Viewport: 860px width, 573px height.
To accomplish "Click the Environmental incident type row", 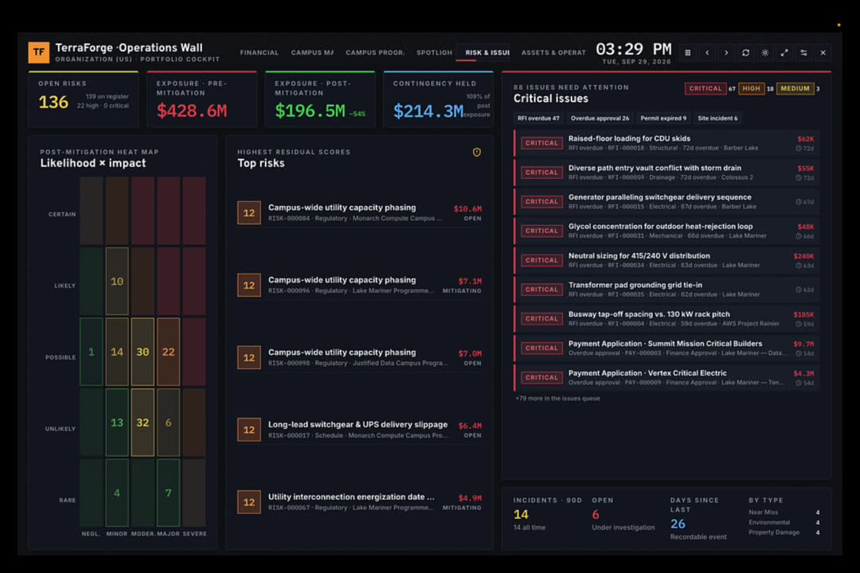I will (x=784, y=523).
